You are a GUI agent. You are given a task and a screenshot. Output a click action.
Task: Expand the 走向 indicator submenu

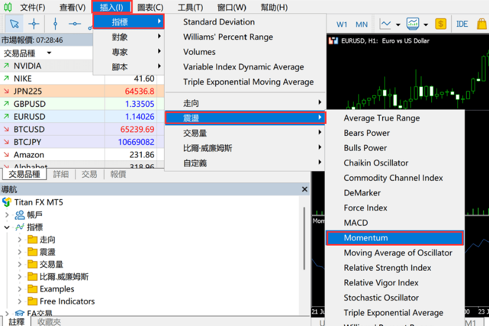[245, 103]
